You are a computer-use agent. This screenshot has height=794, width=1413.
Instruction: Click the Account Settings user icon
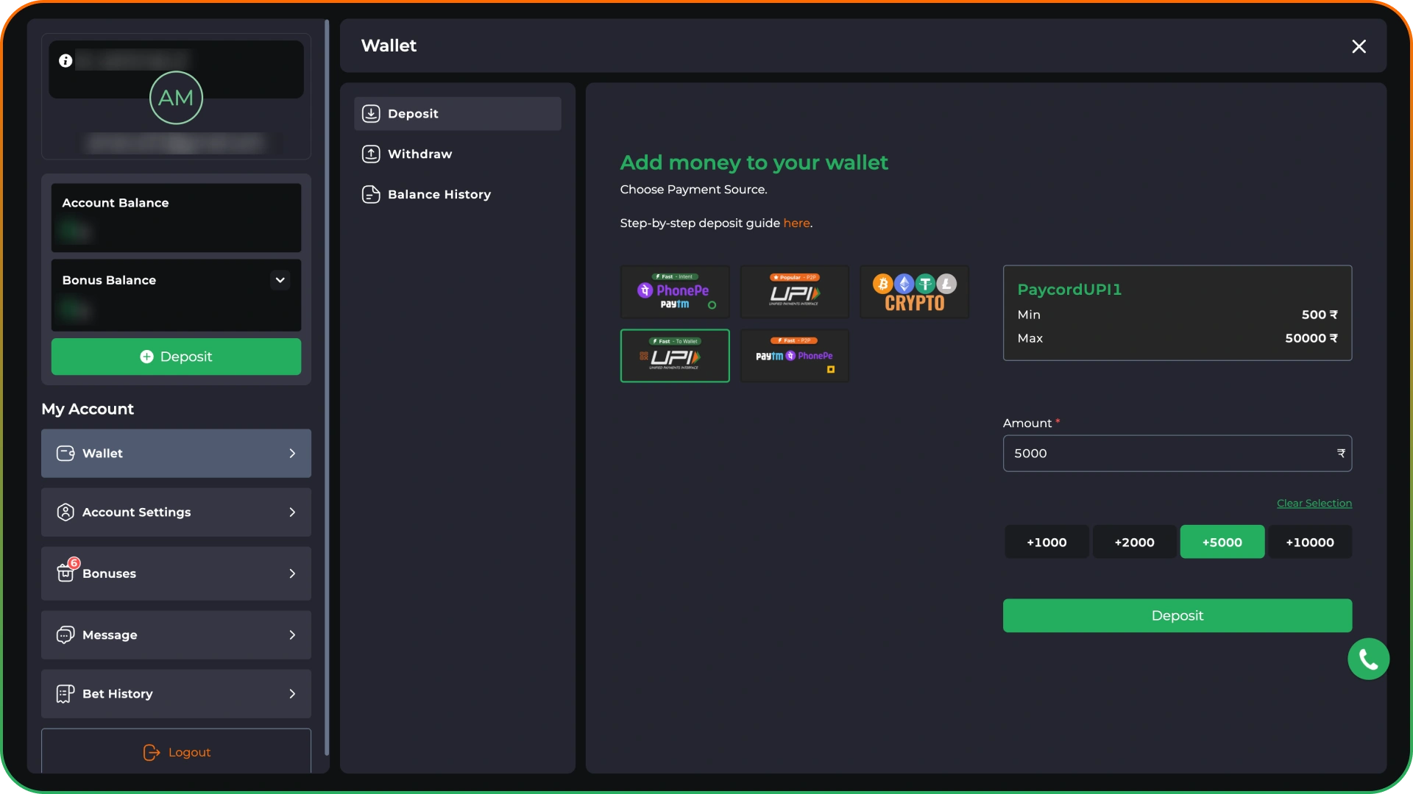coord(65,512)
